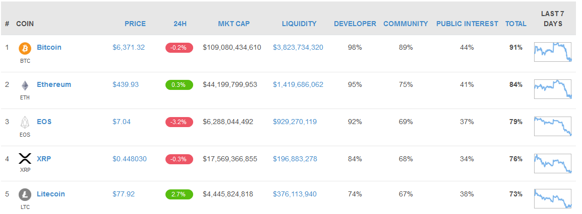Image resolution: width=582 pixels, height=214 pixels.
Task: Click the Ethereum diamond logo icon
Action: click(25, 85)
